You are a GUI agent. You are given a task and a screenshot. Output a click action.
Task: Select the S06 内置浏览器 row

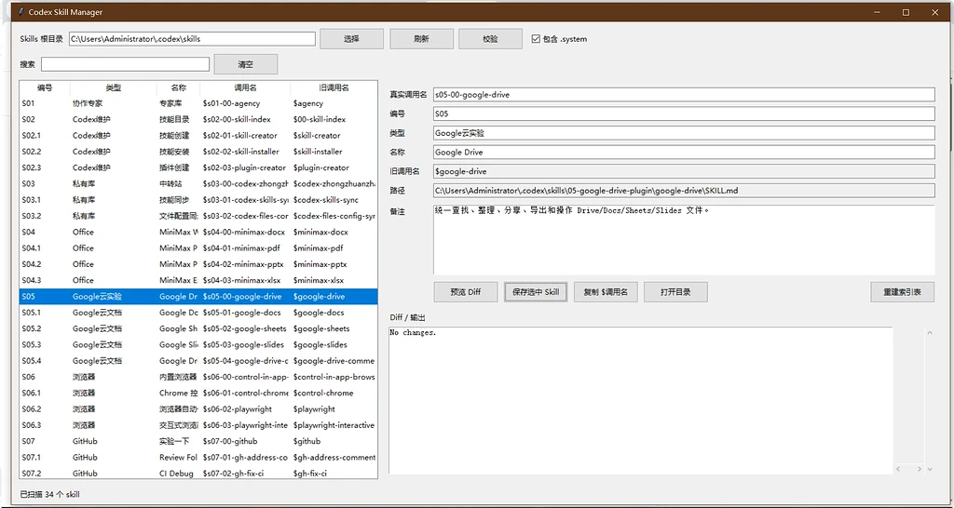point(198,377)
